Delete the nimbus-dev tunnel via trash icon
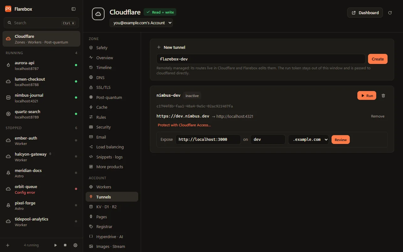Viewport: 403px width, 252px height. point(383,95)
